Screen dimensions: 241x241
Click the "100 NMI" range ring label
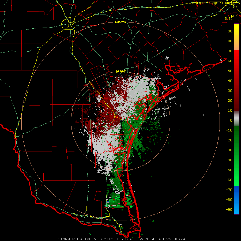[120, 22]
